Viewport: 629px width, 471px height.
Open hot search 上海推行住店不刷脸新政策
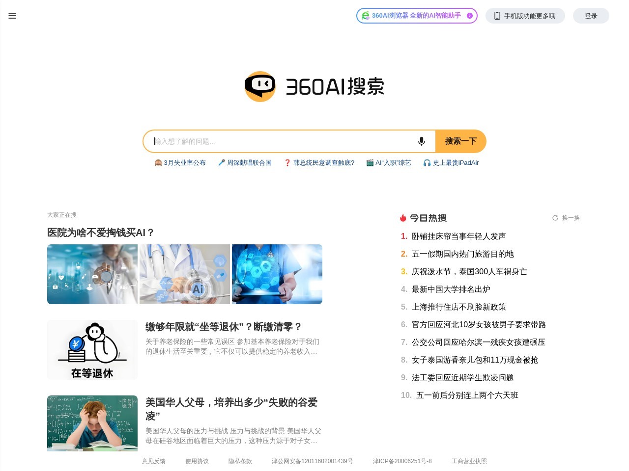pos(458,307)
